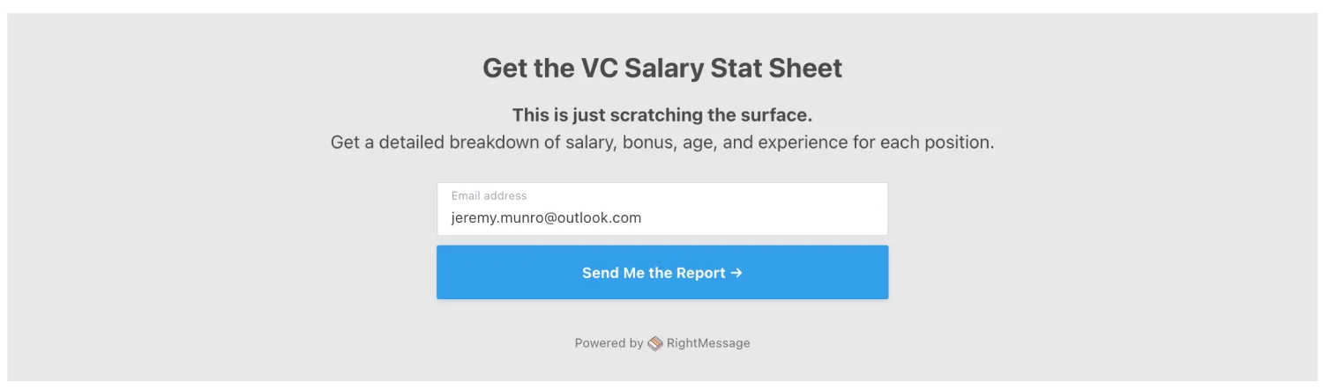This screenshot has height=389, width=1323.
Task: Click the word "bonus" in the description
Action: 647,142
